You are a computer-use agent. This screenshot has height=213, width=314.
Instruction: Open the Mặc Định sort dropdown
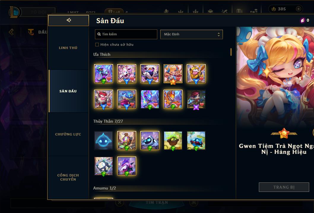coord(191,34)
